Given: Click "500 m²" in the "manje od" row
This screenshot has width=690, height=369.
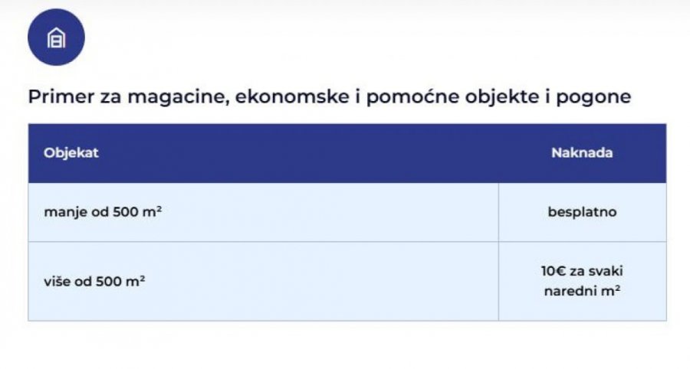Looking at the screenshot, I should 136,212.
